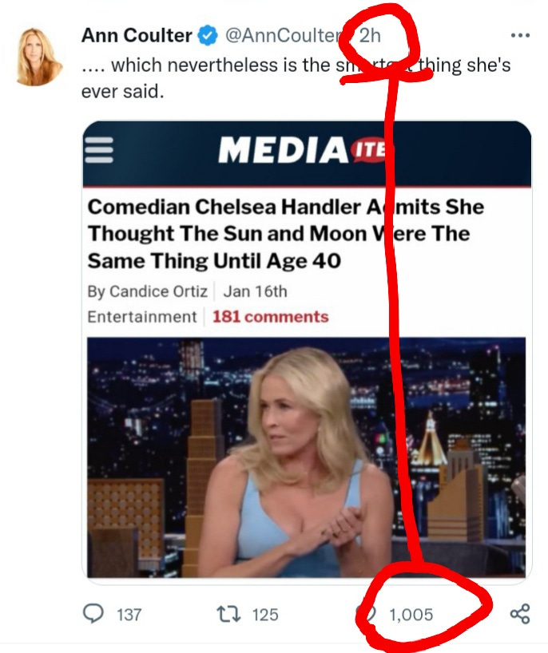
Task: Open Ann Coulter's profile avatar
Action: point(39,57)
